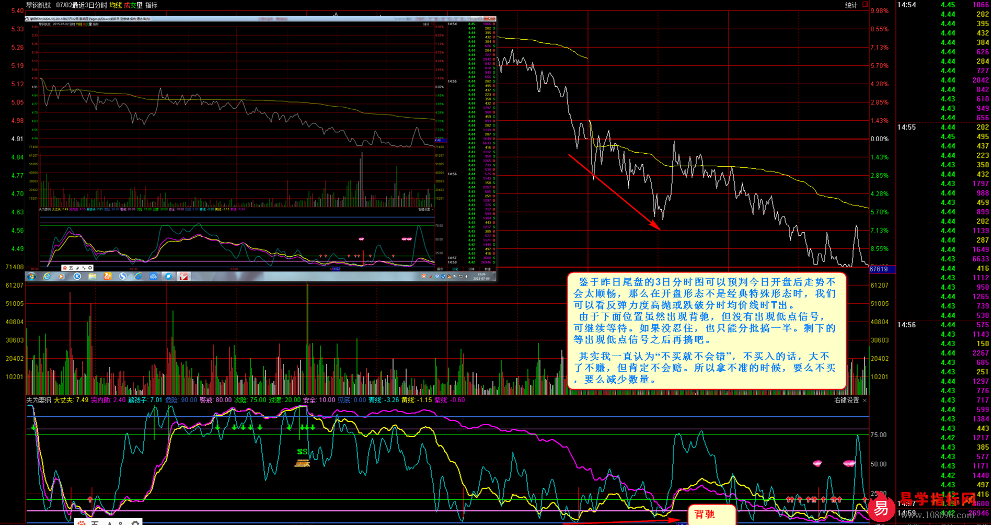Click the 背驰 annotation label
Viewport: 991px width, 525px height.
(704, 514)
